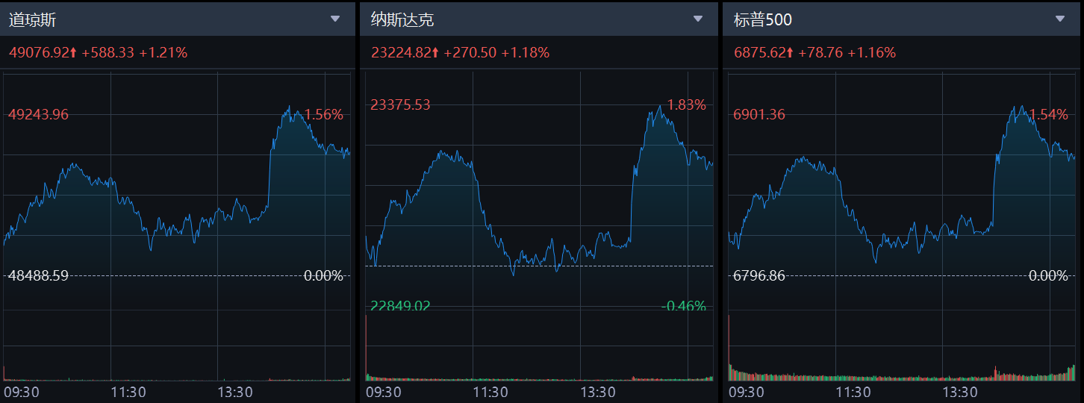The width and height of the screenshot is (1084, 403).
Task: Click the S&P 500 13:30 time label
Action: tap(960, 392)
